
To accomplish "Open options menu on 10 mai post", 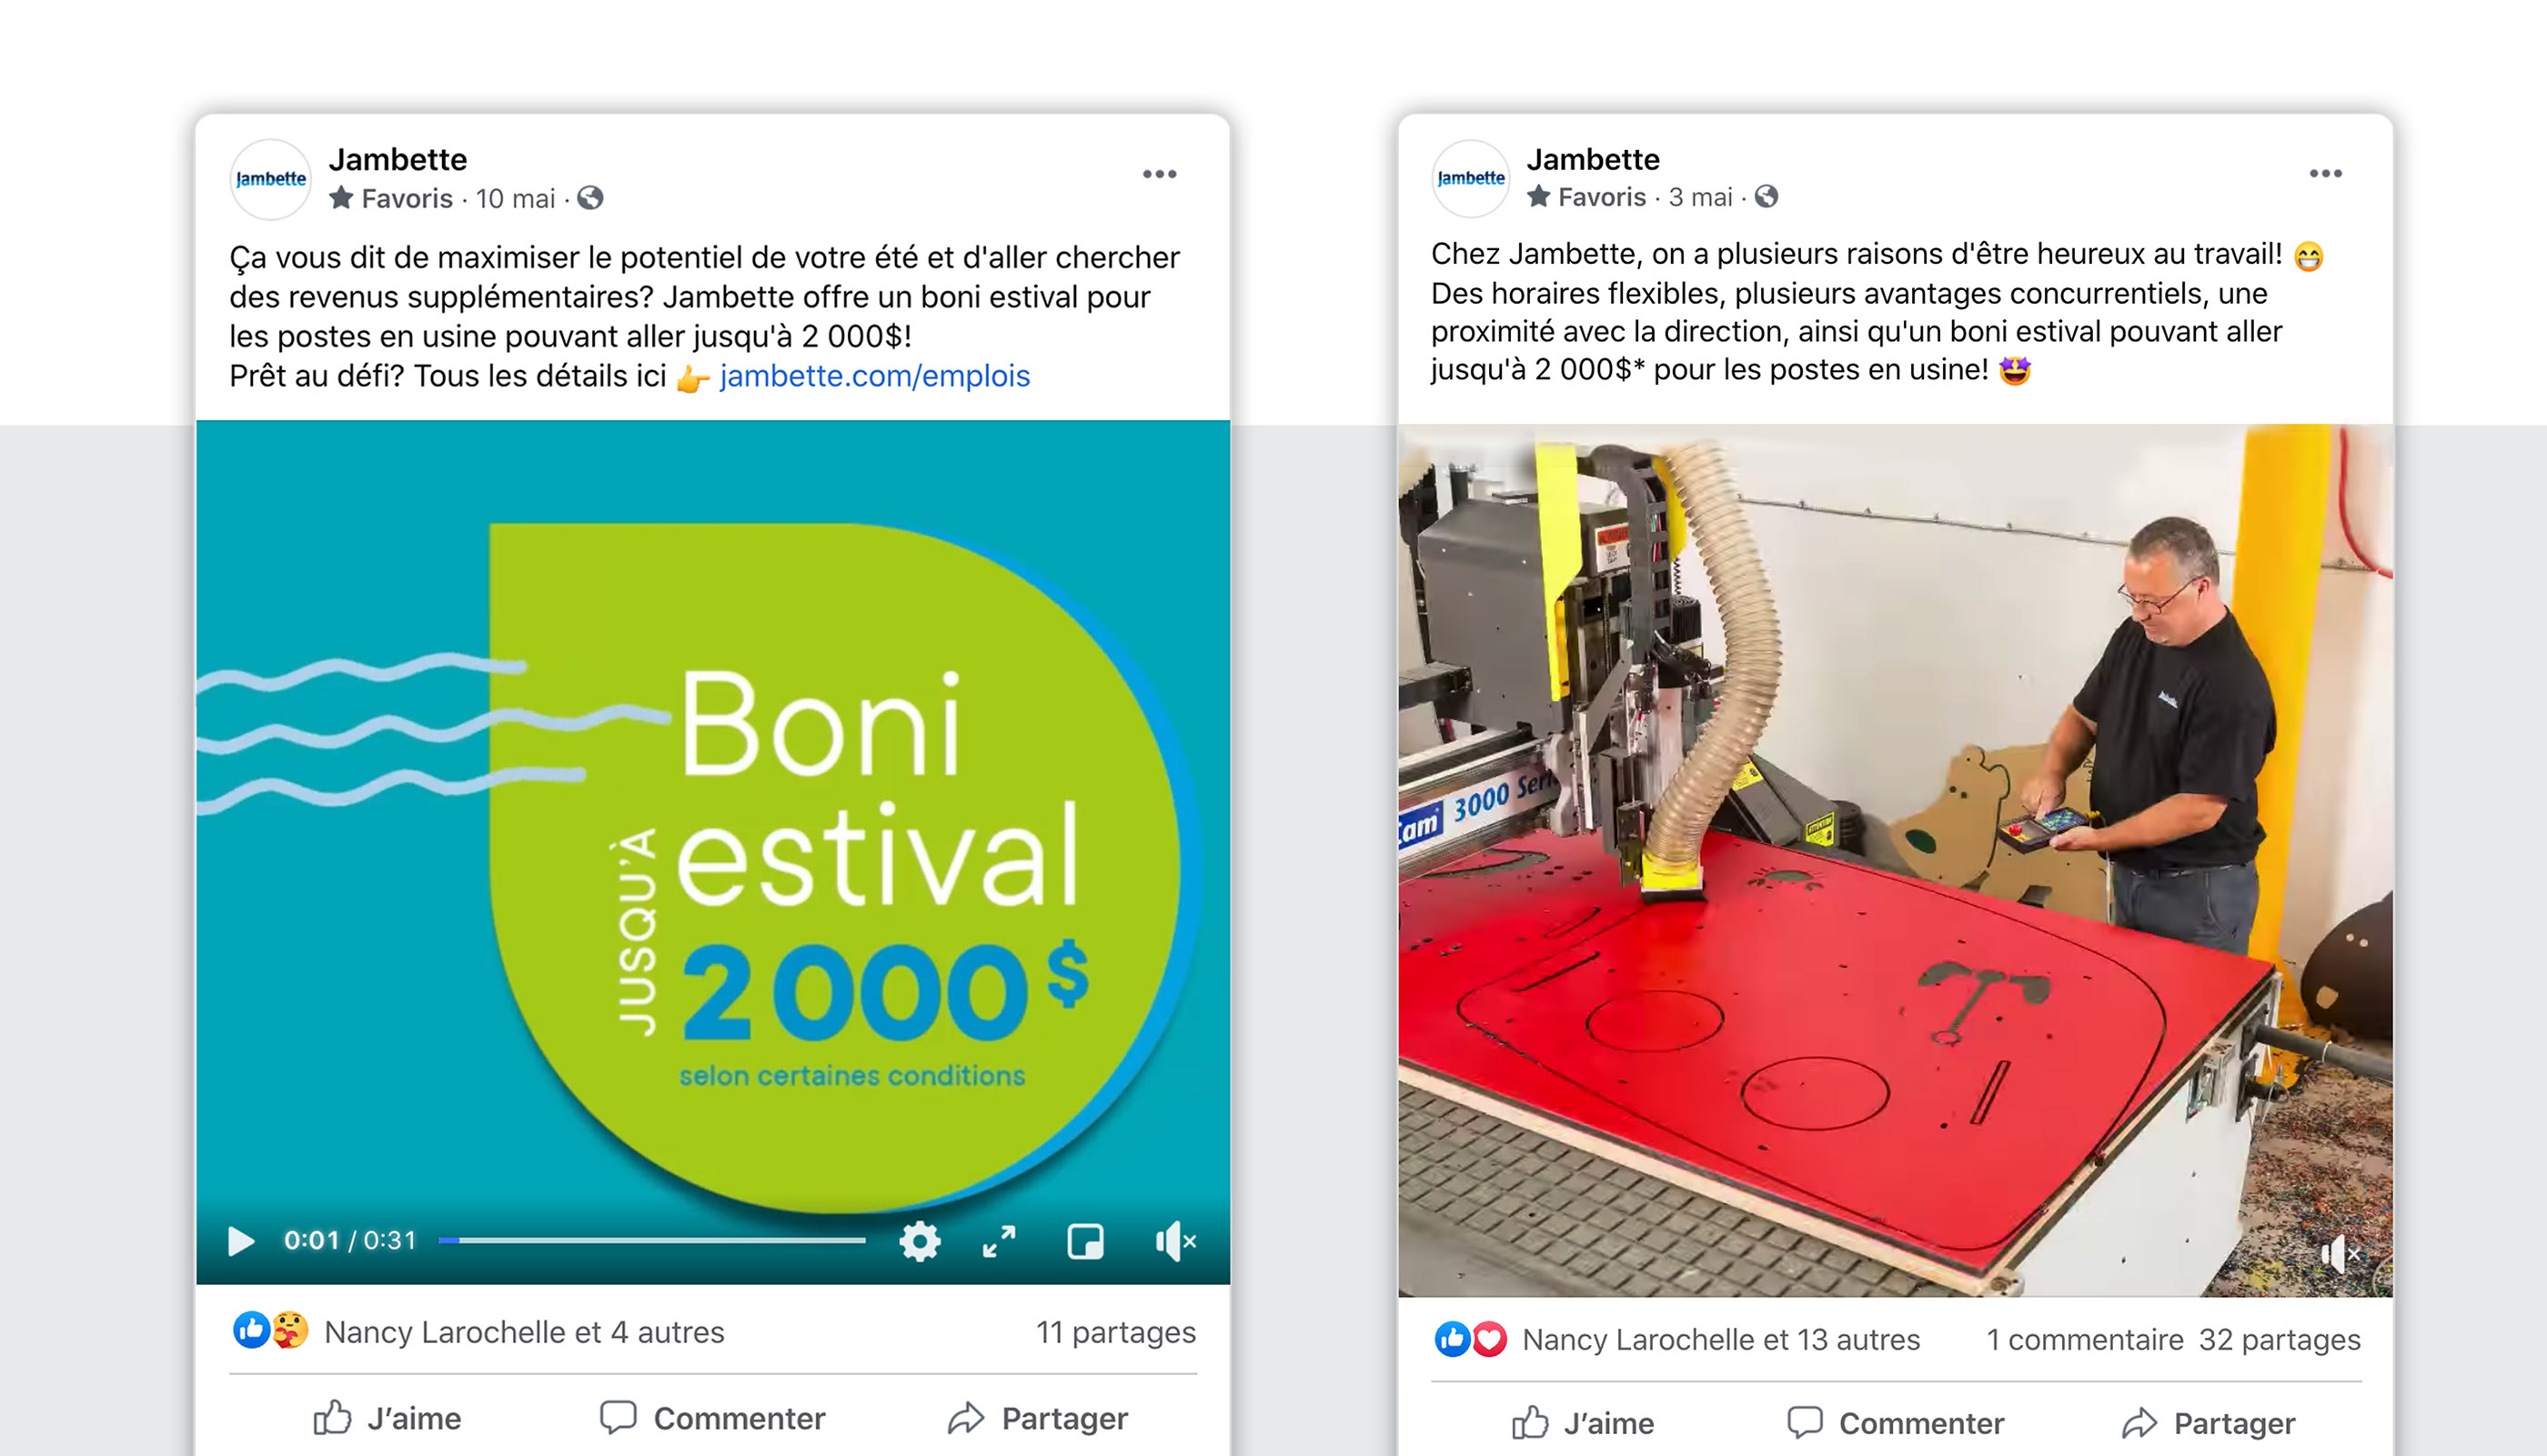I will click(1160, 174).
